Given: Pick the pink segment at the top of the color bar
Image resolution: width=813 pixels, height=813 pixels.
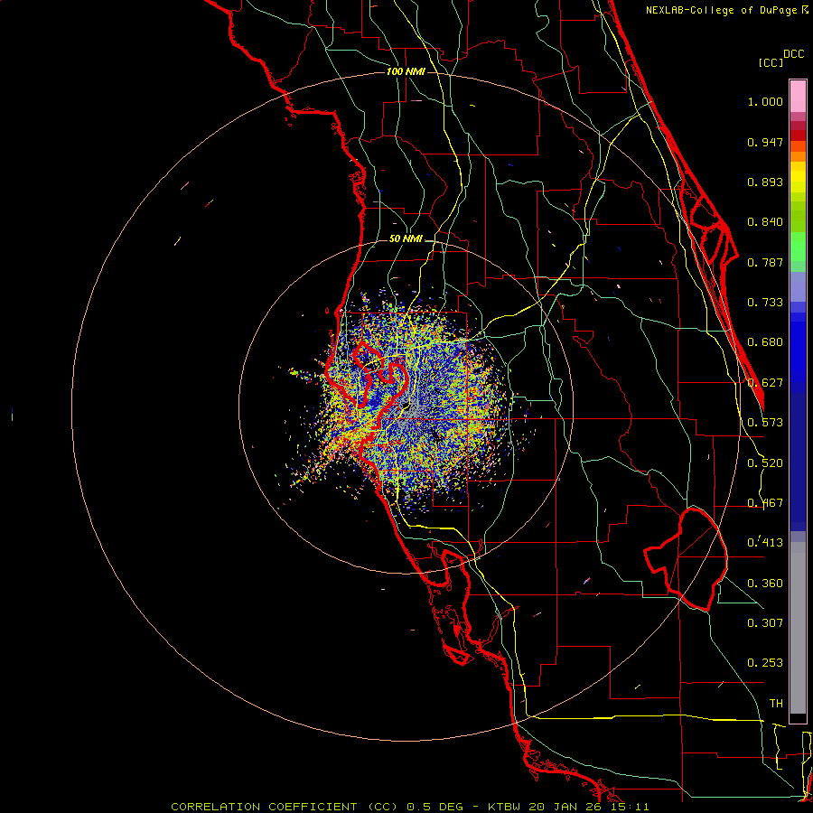Looking at the screenshot, I should 798,97.
